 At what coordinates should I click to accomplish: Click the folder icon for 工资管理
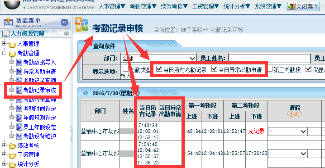click(12, 155)
